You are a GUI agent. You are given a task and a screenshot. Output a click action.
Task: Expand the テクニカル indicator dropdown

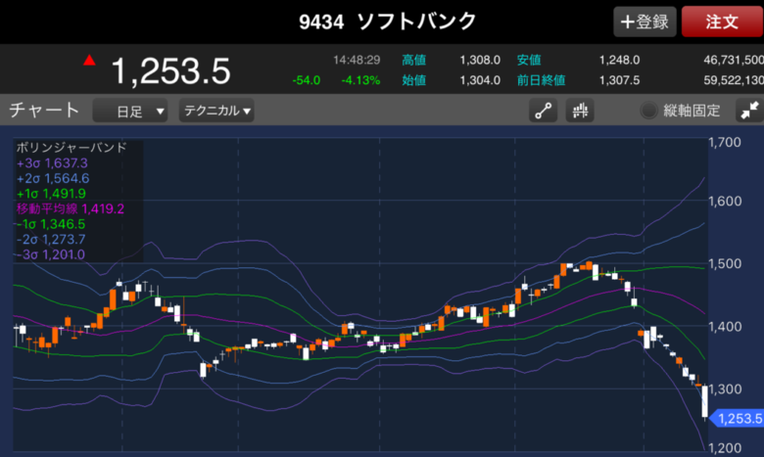click(216, 111)
